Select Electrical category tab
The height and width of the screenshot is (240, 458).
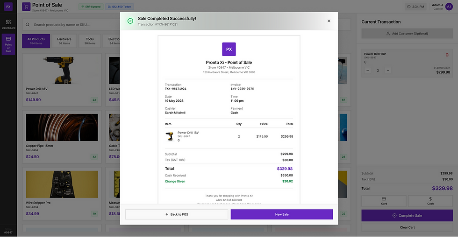point(112,41)
